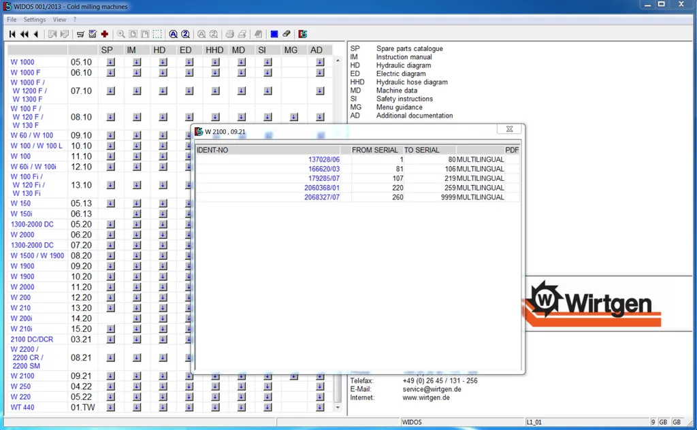This screenshot has height=430, width=697.
Task: Click the 'Spare parts catalogue' legend text
Action: (x=409, y=48)
